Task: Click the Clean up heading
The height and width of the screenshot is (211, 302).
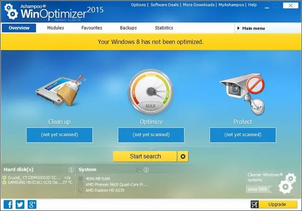Action: coord(59,122)
